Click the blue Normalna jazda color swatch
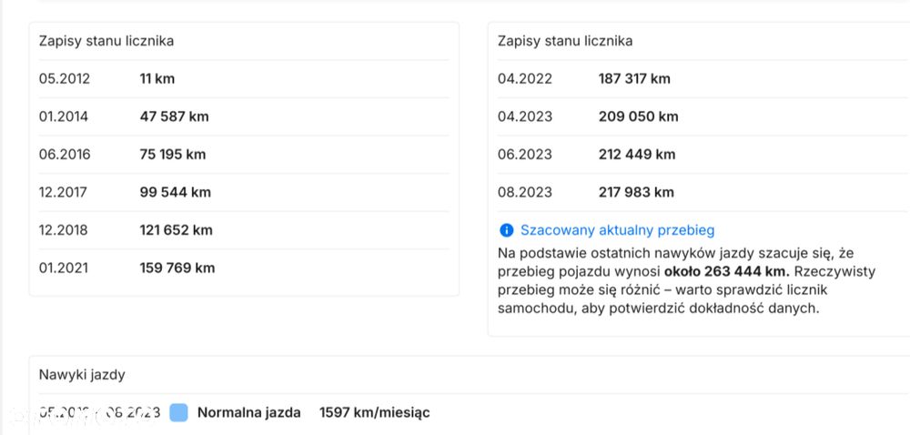 [178, 412]
